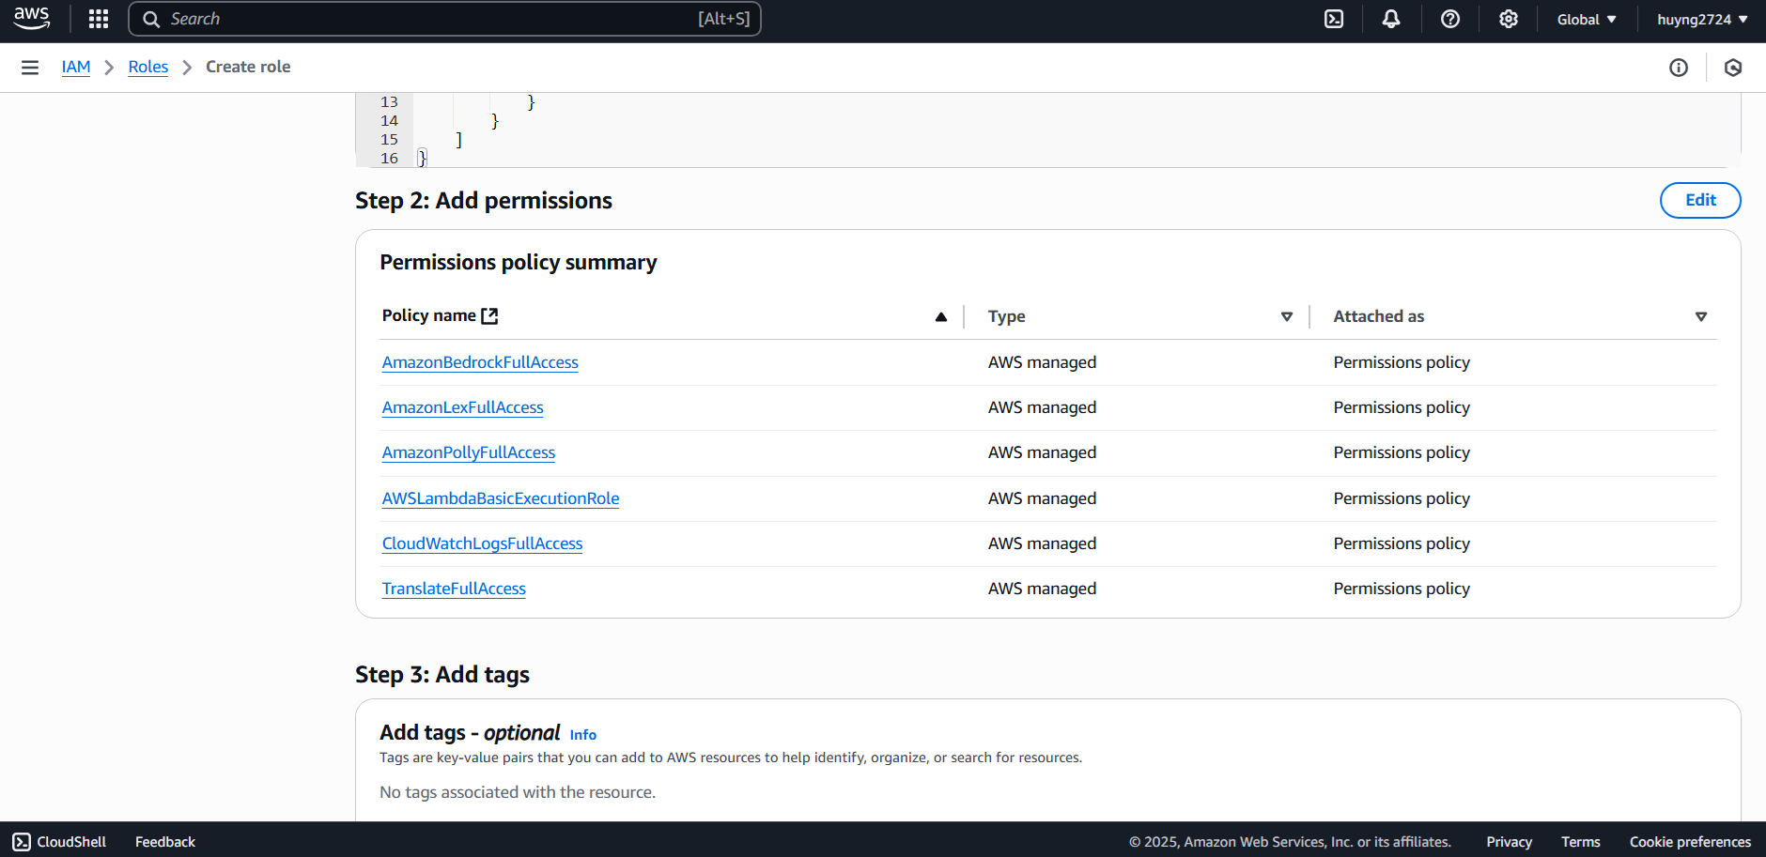Launch CloudShell from top bar icon
Image resolution: width=1766 pixels, height=857 pixels.
coord(1334,19)
